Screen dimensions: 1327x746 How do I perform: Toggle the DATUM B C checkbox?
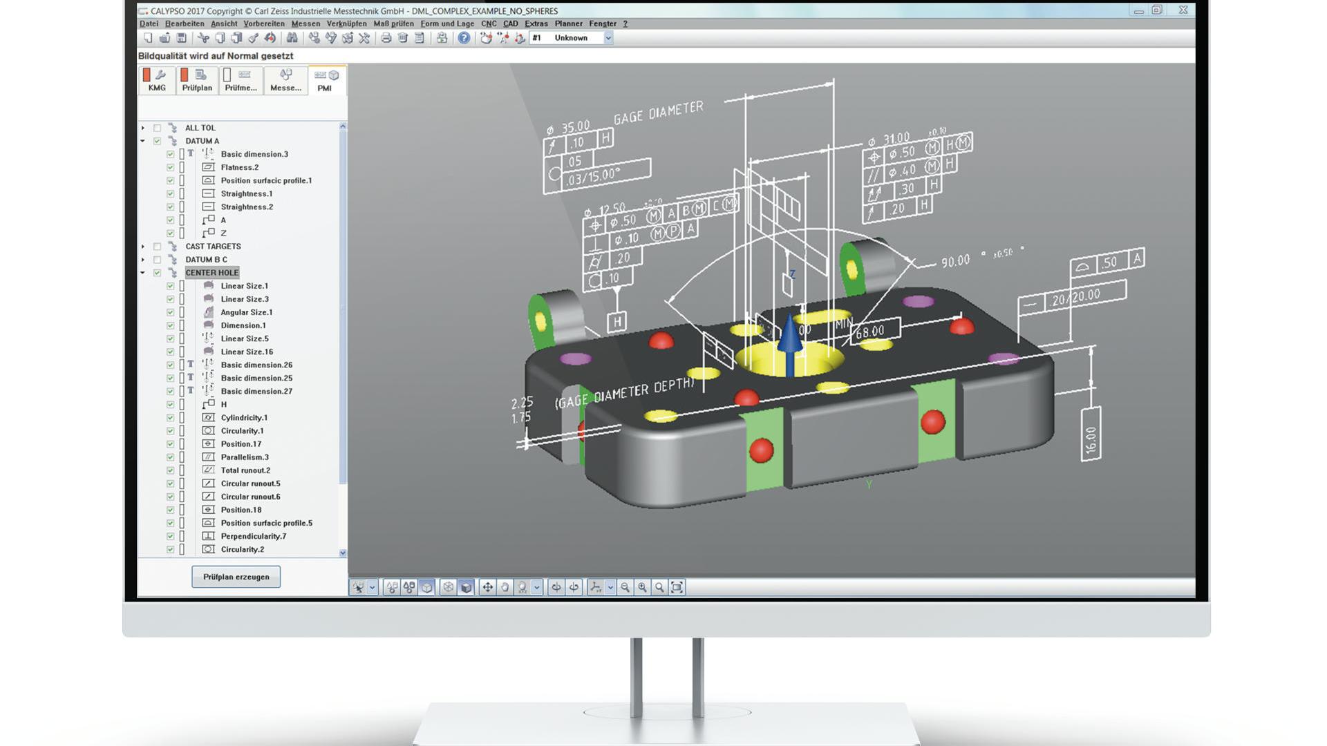(157, 260)
